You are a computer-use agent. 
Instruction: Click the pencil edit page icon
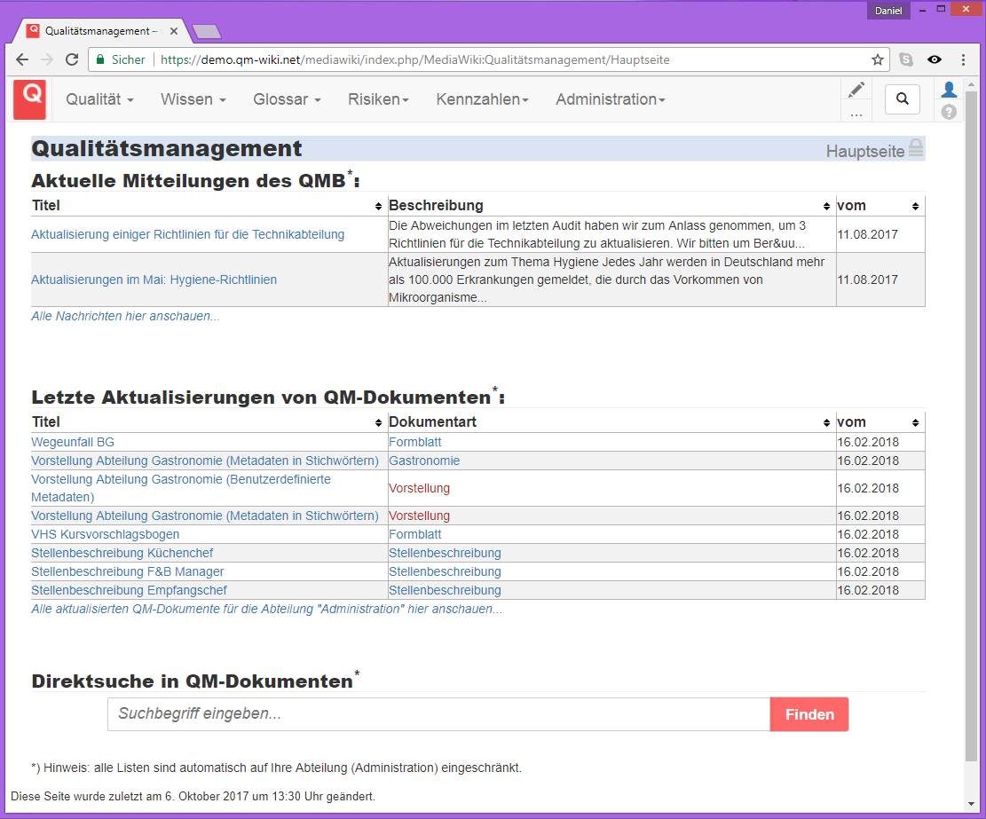coord(856,90)
